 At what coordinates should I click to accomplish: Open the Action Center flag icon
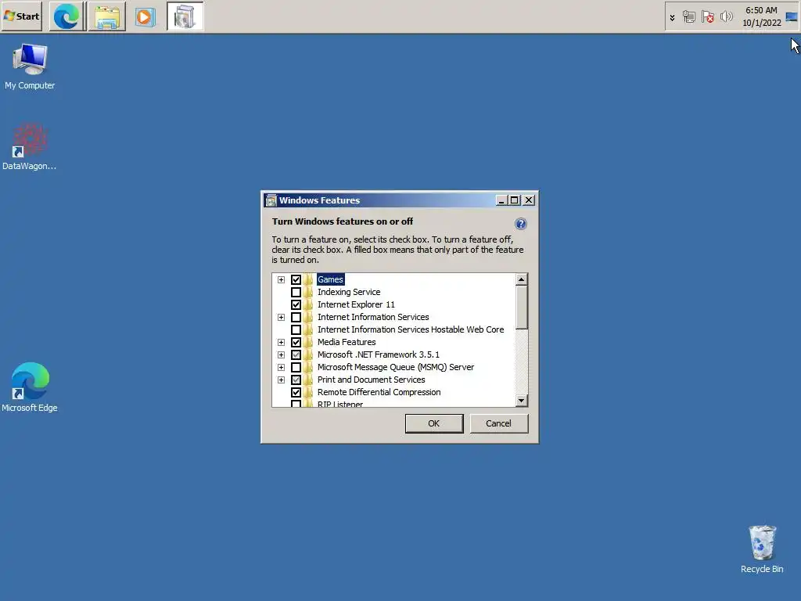click(707, 17)
